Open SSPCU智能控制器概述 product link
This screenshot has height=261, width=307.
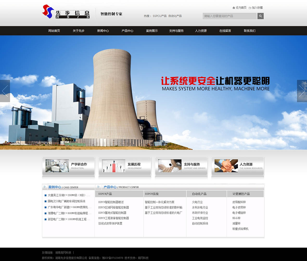111,202
